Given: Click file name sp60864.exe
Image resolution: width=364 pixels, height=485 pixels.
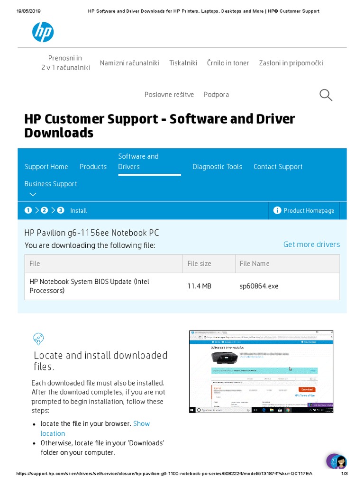Looking at the screenshot, I should (259, 286).
